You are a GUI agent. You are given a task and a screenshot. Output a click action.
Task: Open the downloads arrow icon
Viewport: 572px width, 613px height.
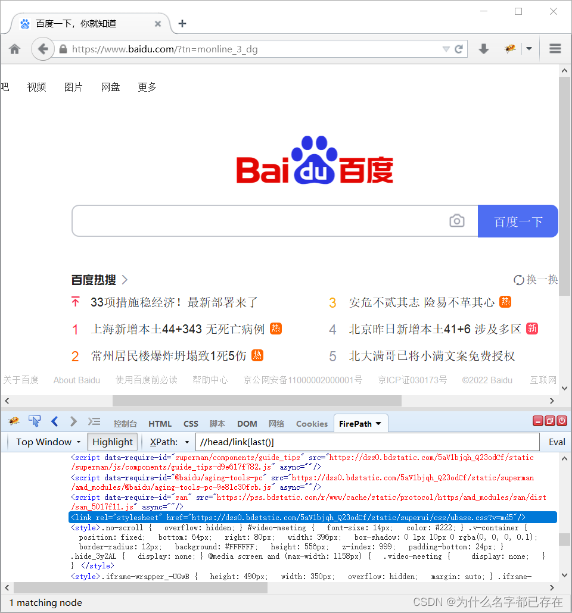tap(484, 49)
